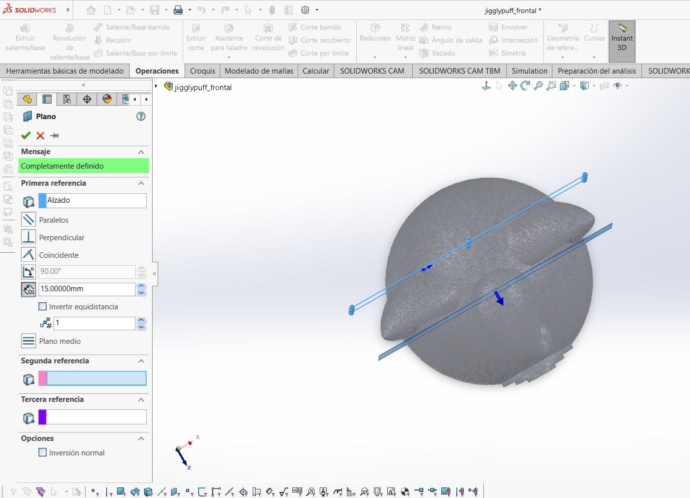Switch to the SOLIDWORKS CAM tab
This screenshot has height=498, width=690.
click(372, 71)
